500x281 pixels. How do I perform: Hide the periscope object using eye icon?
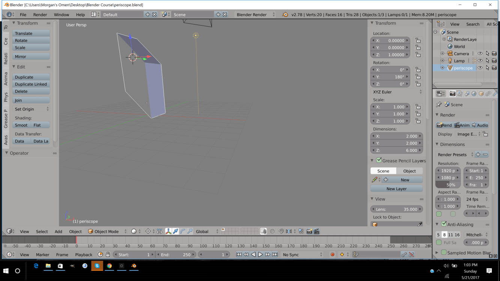480,68
